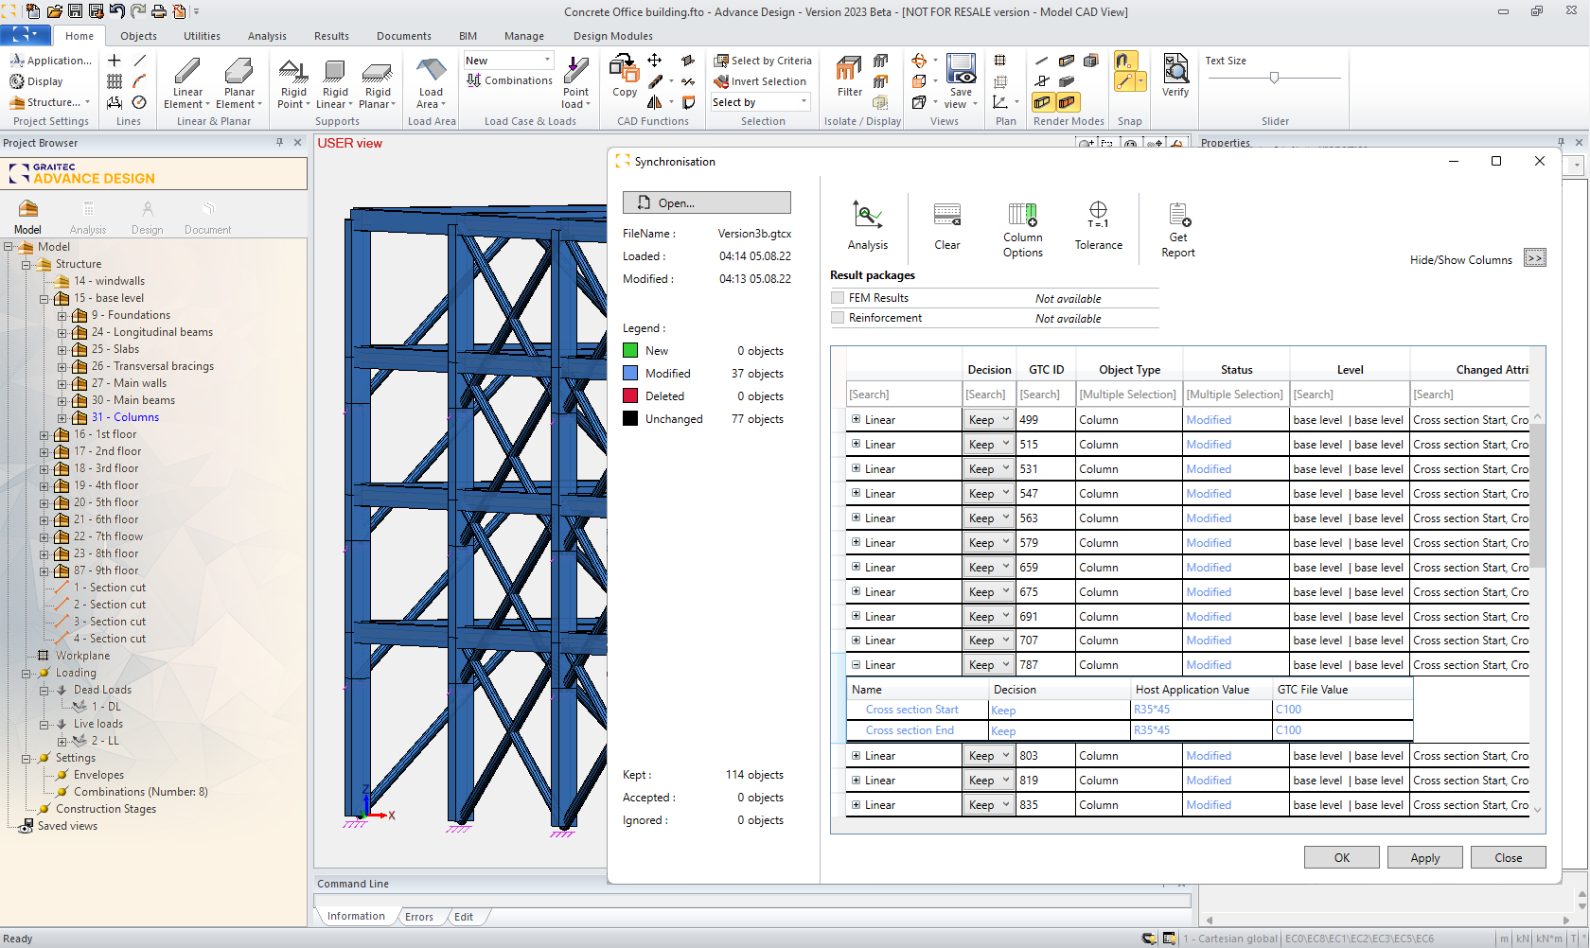Switch Project Browser to Design mode
Viewport: 1590px width, 948px height.
(x=147, y=217)
